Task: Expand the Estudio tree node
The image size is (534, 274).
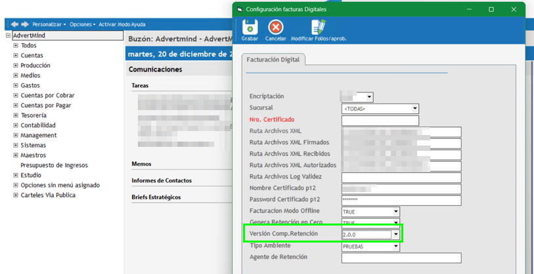Action: tap(16, 176)
